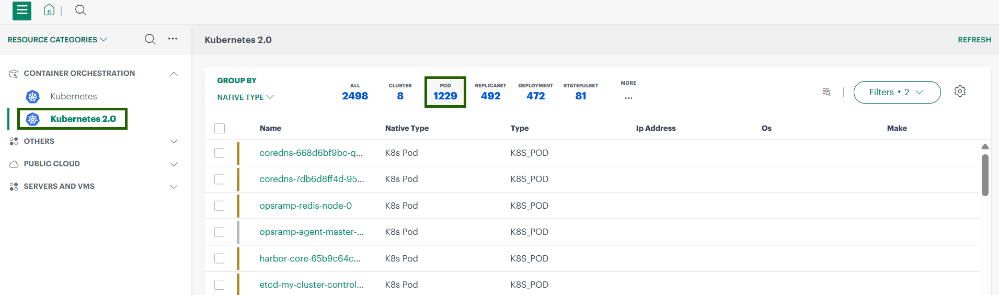Click the vertical scrollbar thumb in table

click(985, 175)
